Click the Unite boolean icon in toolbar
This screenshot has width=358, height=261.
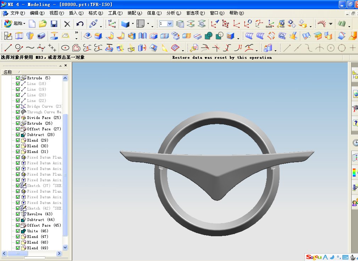pyautogui.click(x=209, y=36)
